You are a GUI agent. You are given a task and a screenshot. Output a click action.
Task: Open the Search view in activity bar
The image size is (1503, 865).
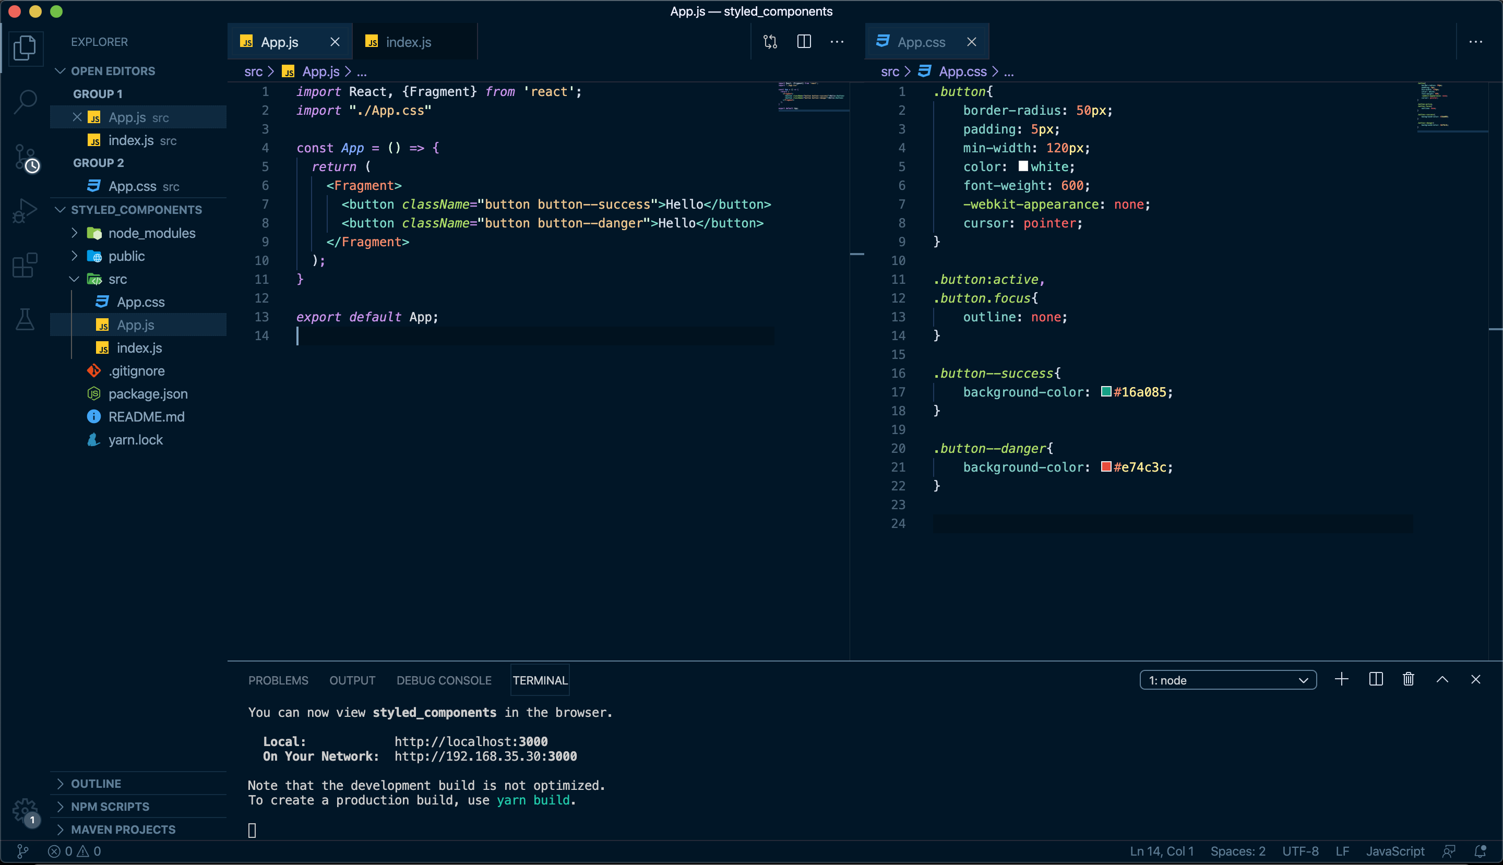[x=25, y=101]
